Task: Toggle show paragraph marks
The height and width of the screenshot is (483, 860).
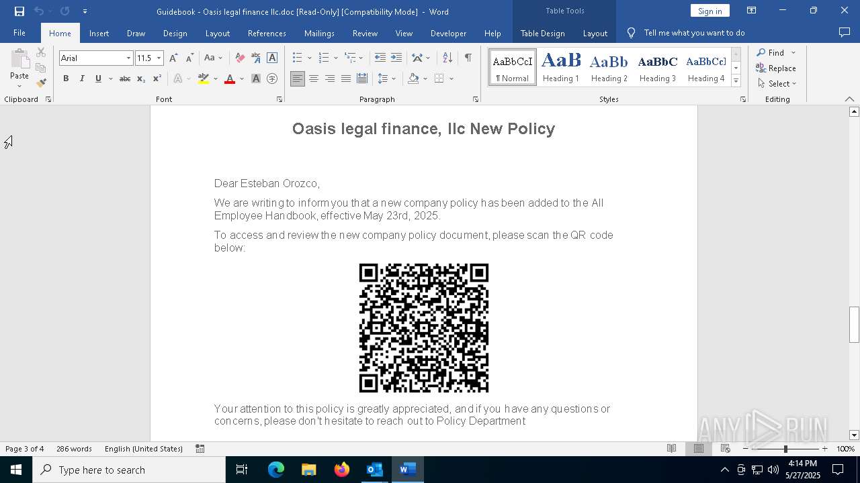Action: [468, 58]
